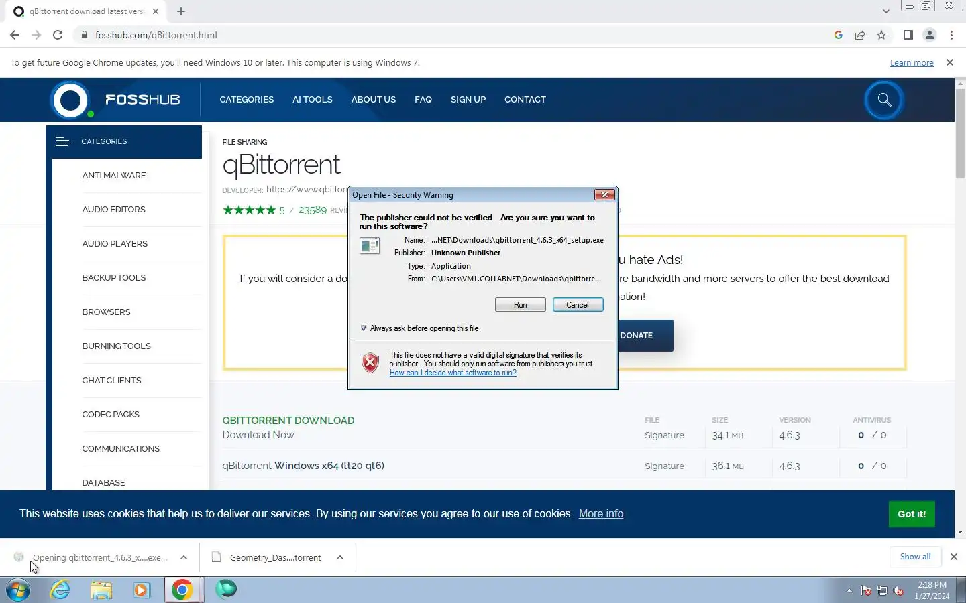Open Windows Explorer folder on taskbar
The width and height of the screenshot is (966, 603).
pyautogui.click(x=101, y=590)
